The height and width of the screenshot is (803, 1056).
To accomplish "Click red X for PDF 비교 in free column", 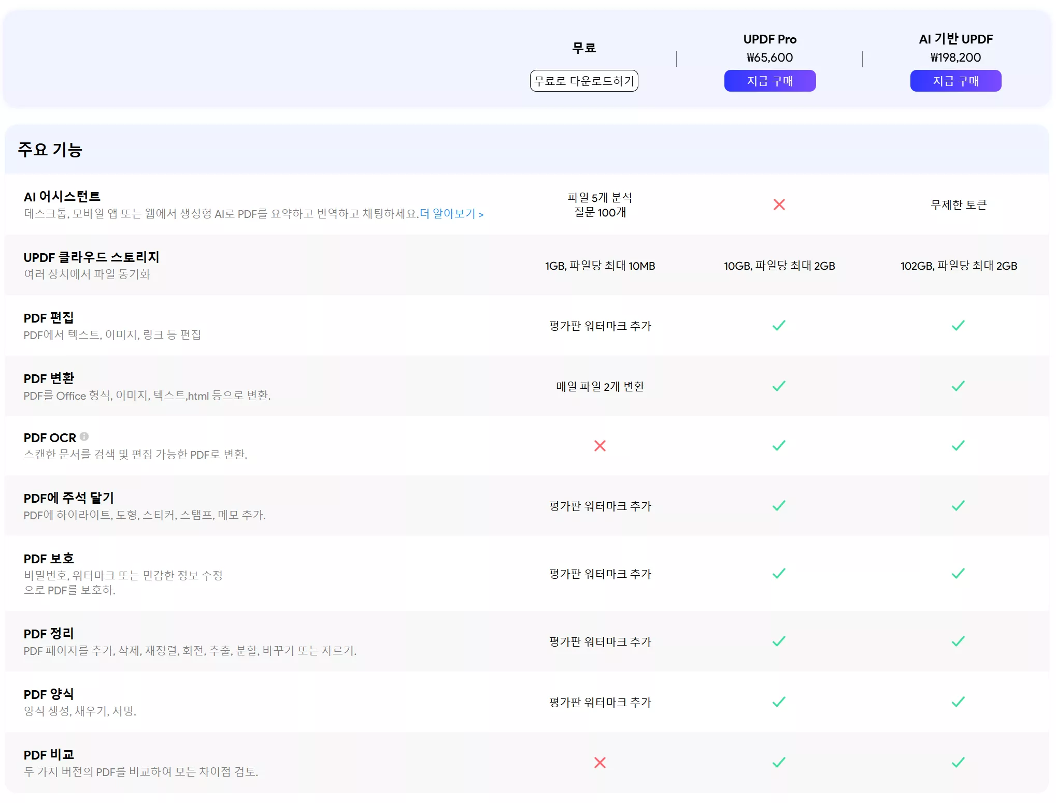I will [x=600, y=763].
